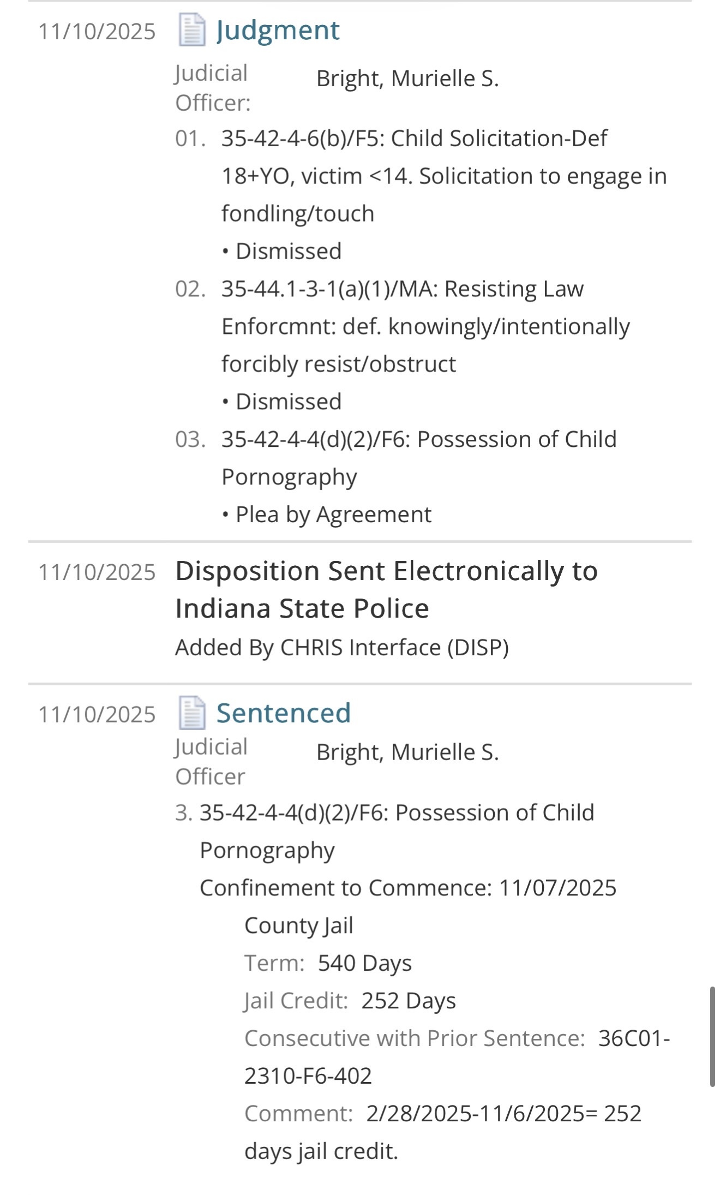The image size is (720, 1195).
Task: Click the vertical scrollbar thumb
Action: tap(712, 1036)
